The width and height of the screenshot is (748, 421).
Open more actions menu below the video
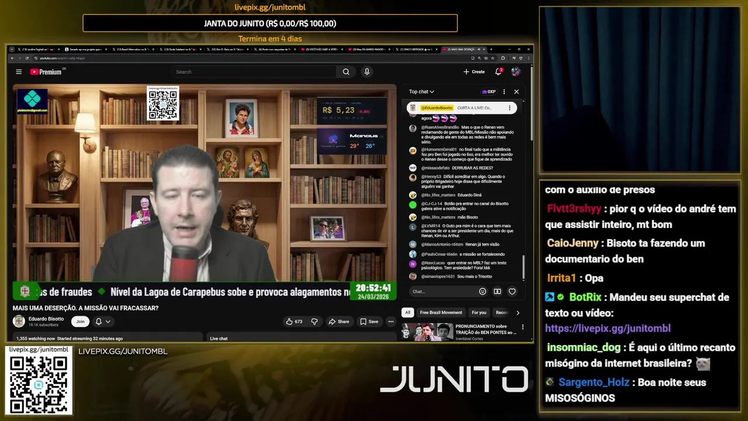pos(391,322)
